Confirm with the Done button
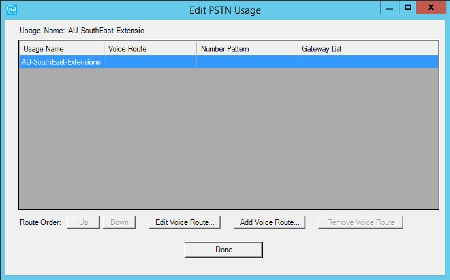 (x=224, y=250)
